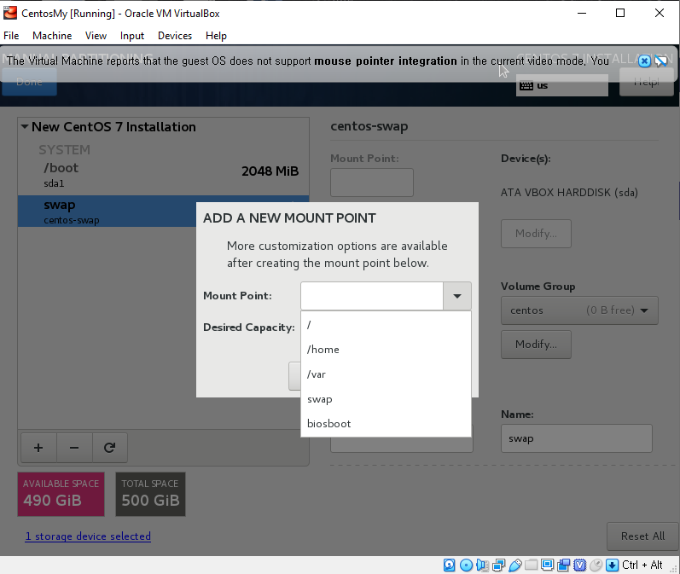Add a new mount point with plus button

click(x=38, y=448)
